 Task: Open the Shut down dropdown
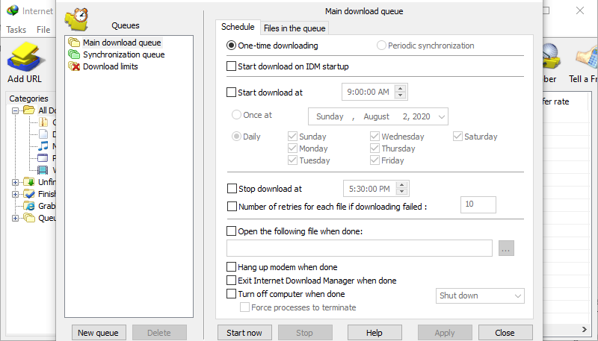[480, 295]
